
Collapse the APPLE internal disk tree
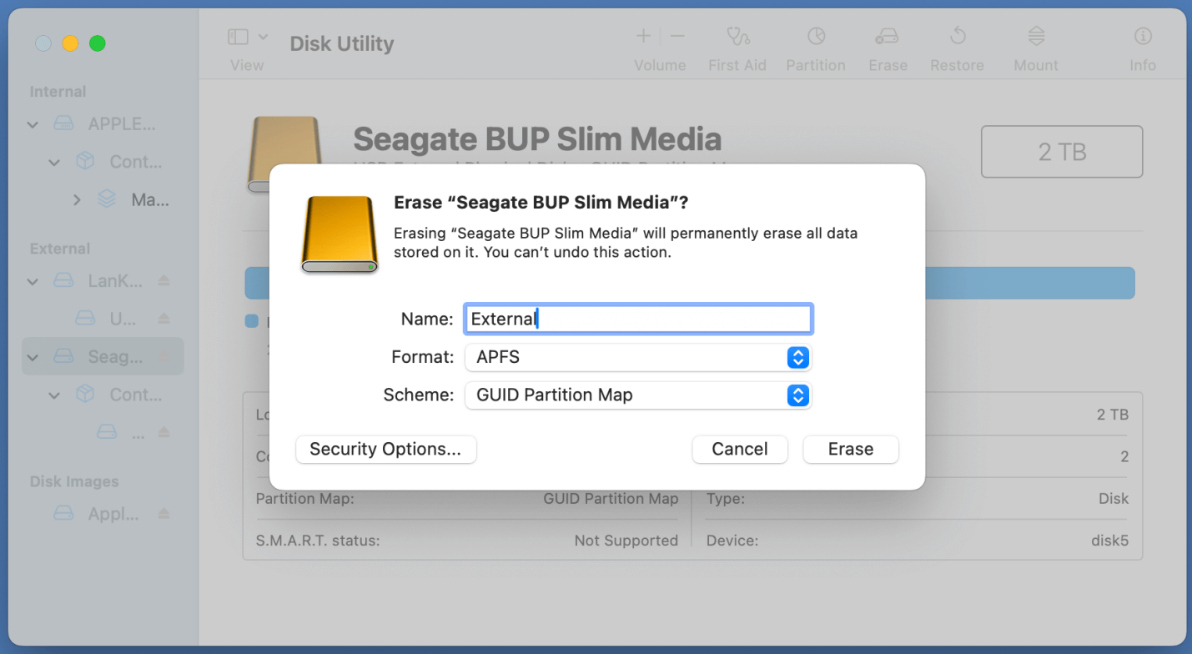tap(32, 123)
